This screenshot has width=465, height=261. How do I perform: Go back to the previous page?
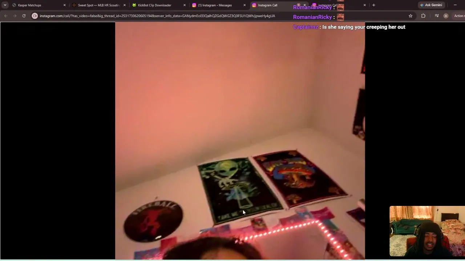[x=6, y=16]
